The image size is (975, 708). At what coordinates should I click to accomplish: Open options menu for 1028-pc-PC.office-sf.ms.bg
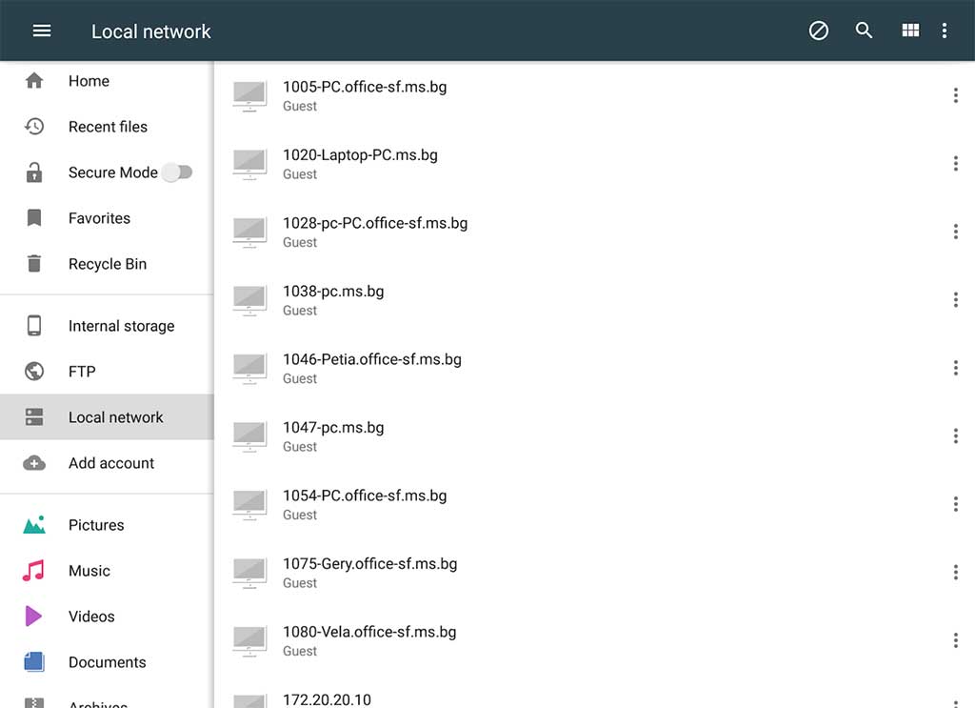coord(956,232)
